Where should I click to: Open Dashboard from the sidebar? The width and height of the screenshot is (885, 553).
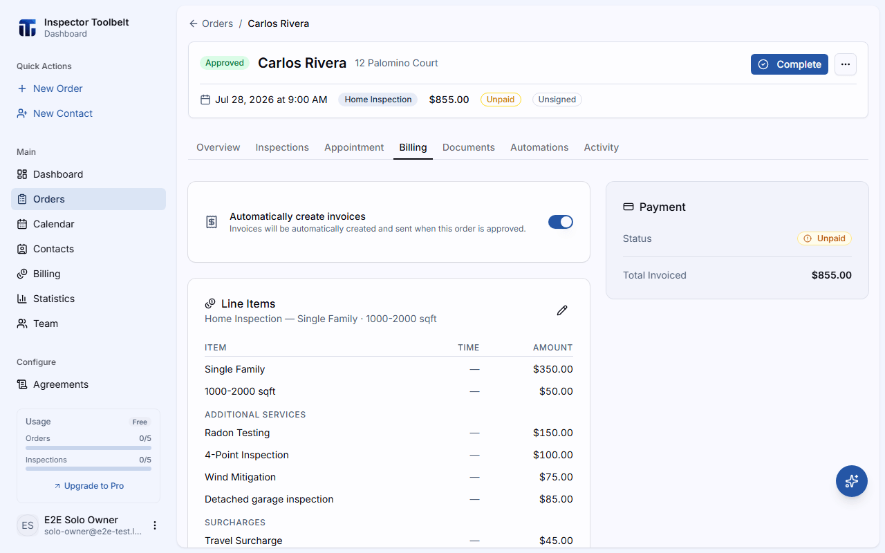(88, 174)
